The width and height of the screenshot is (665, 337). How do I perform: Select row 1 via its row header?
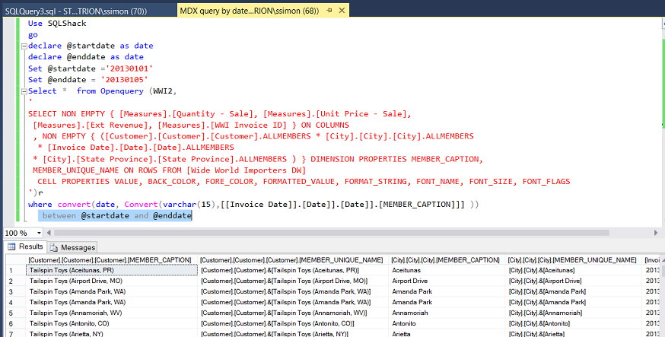point(11,270)
